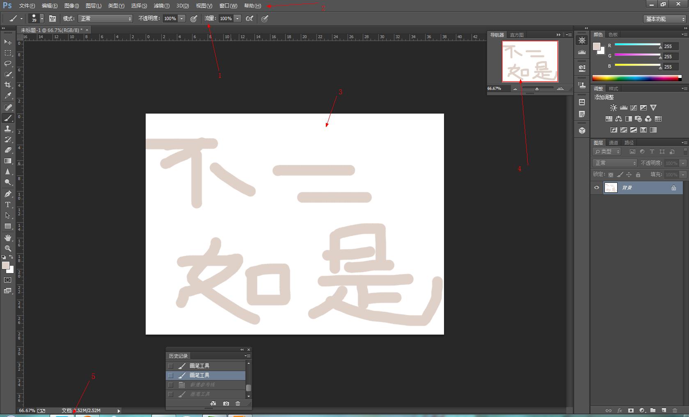Select the Dodge tool
The image size is (689, 417).
[x=8, y=182]
